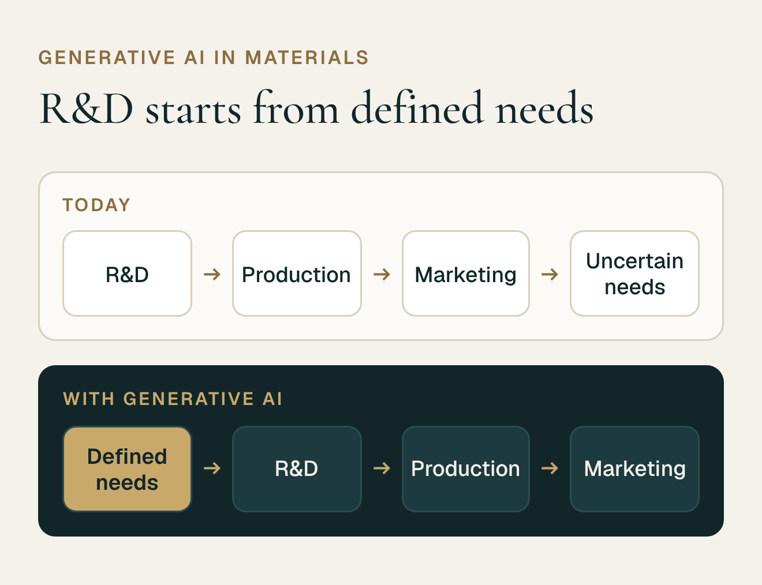762x585 pixels.
Task: Click the GENERATIVE AI IN MATERIALS header
Action: [204, 58]
